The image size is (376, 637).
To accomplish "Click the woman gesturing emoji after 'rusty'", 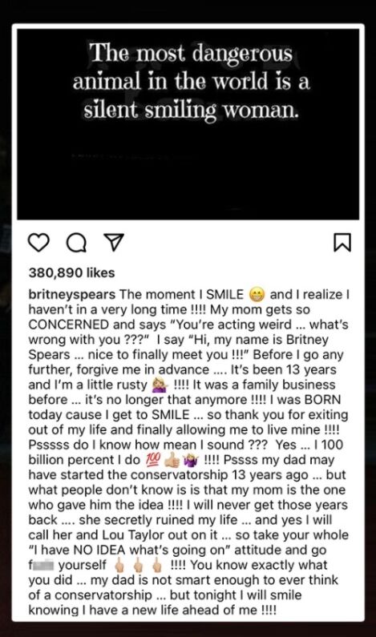I will [x=159, y=385].
